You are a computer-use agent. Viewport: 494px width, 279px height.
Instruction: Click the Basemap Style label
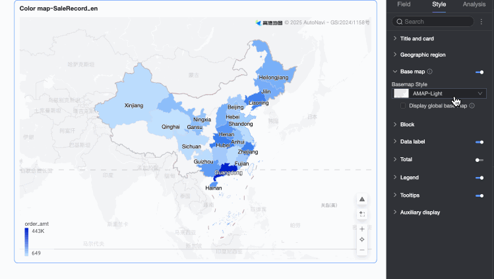[x=410, y=84]
